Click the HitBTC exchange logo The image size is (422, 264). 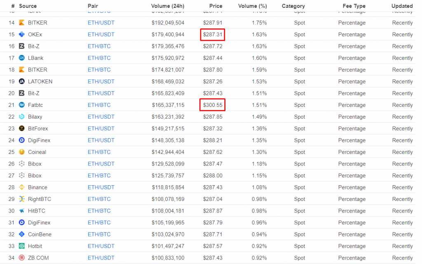coord(22,211)
